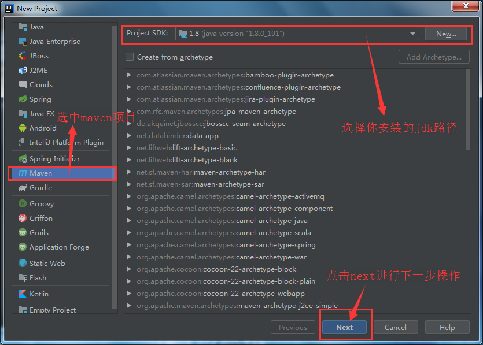Select camel-archetype-war row text
Screen dimensions: 483x345
coord(222,257)
